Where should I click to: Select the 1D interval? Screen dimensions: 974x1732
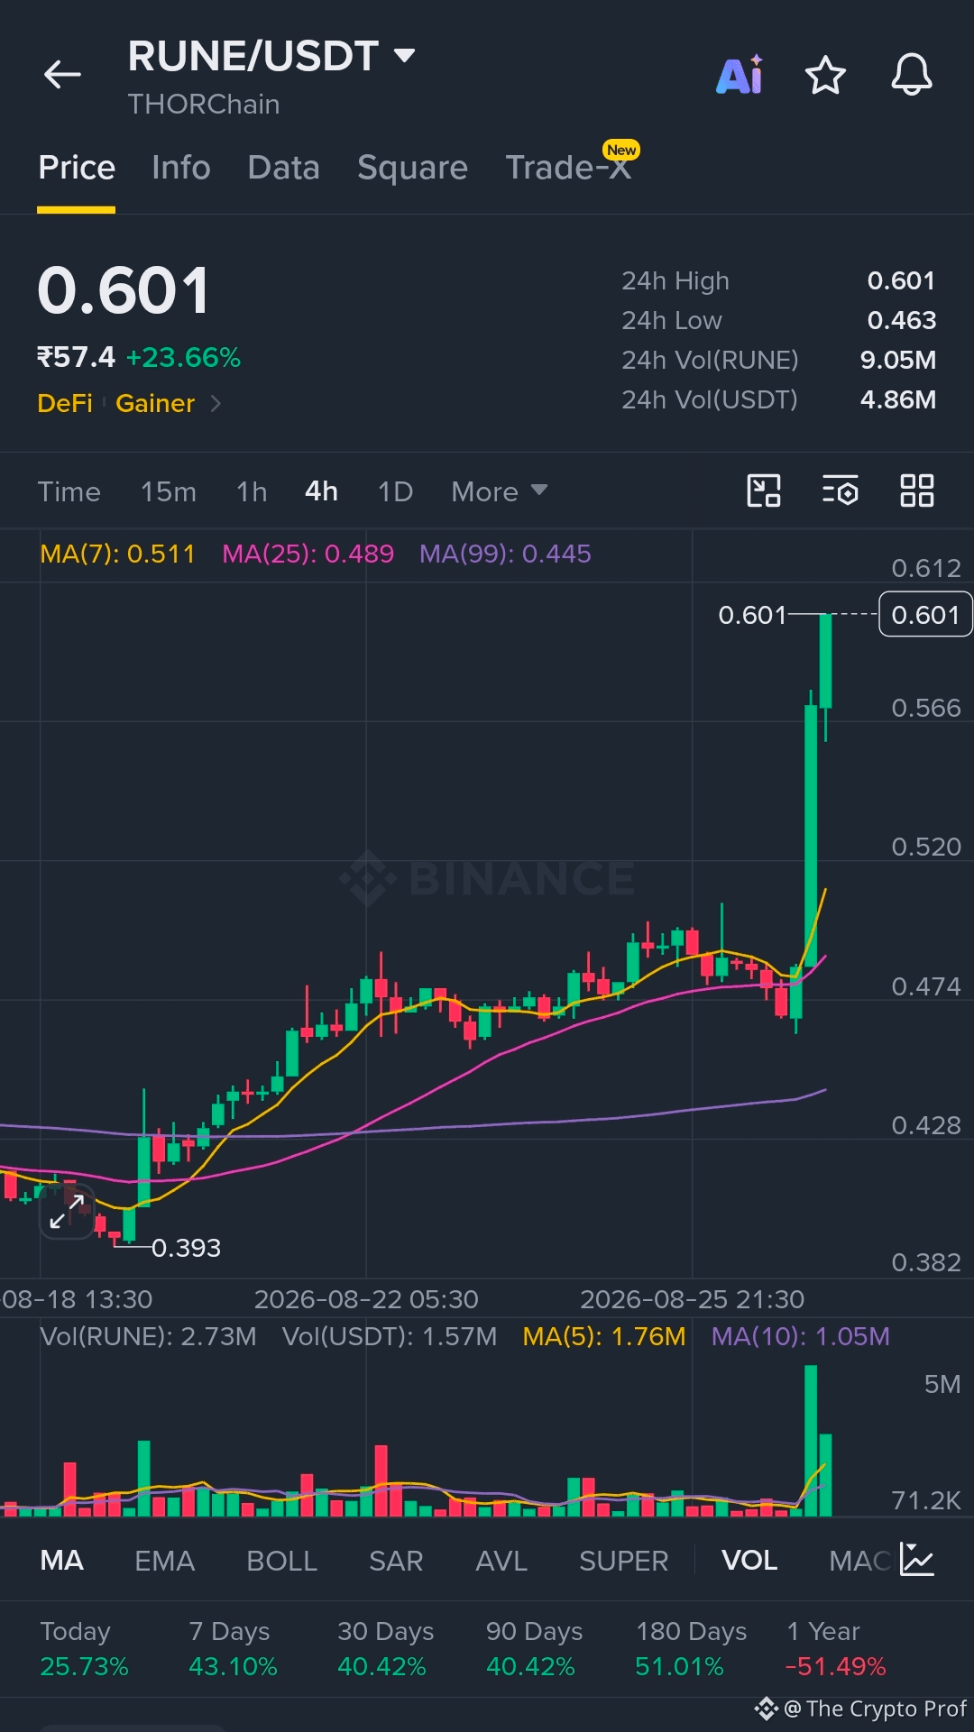click(395, 491)
